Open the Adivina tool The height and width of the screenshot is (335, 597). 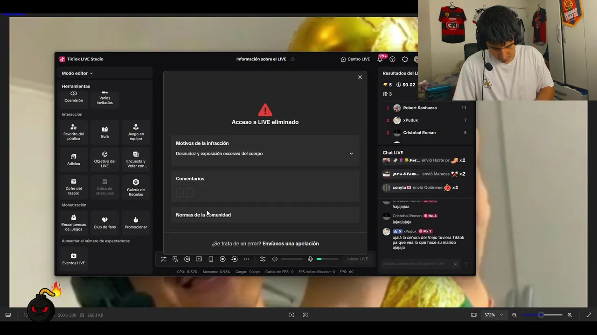[x=74, y=160]
